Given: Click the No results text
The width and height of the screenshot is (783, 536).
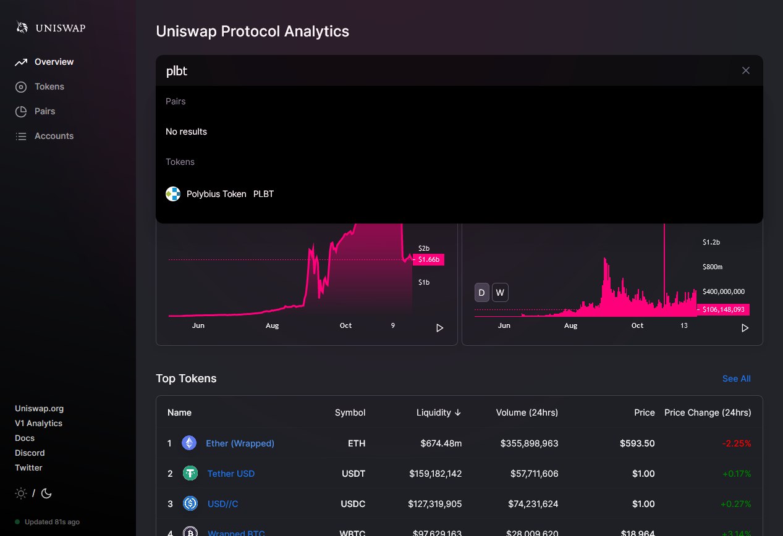Looking at the screenshot, I should pyautogui.click(x=186, y=132).
